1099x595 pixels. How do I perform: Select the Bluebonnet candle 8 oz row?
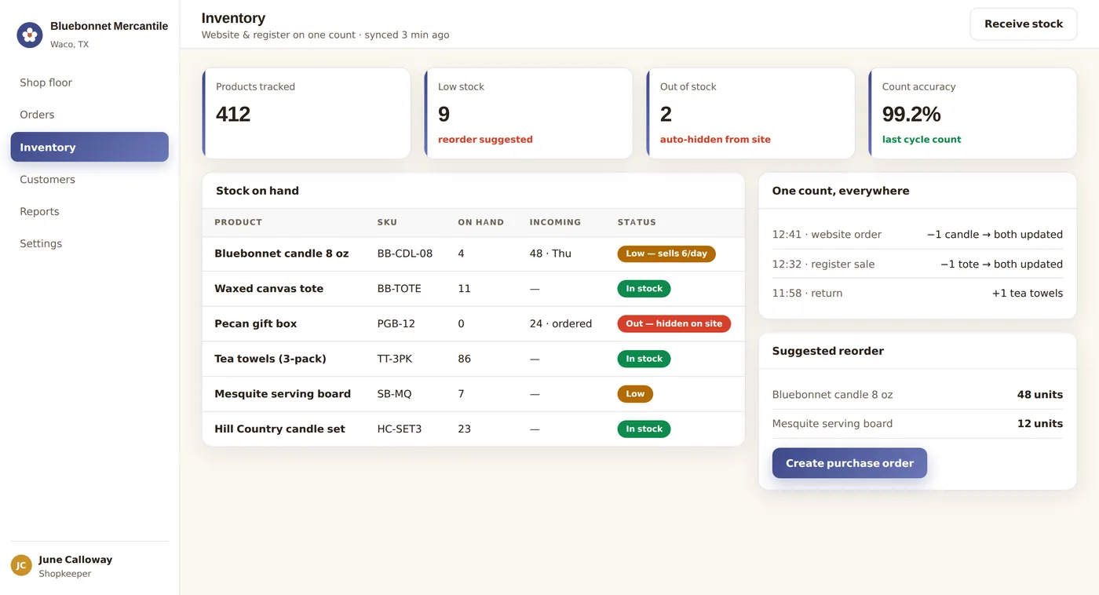click(473, 254)
